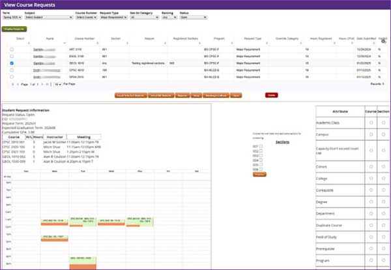
Task: Check section 003 checkbox
Action: [261, 155]
